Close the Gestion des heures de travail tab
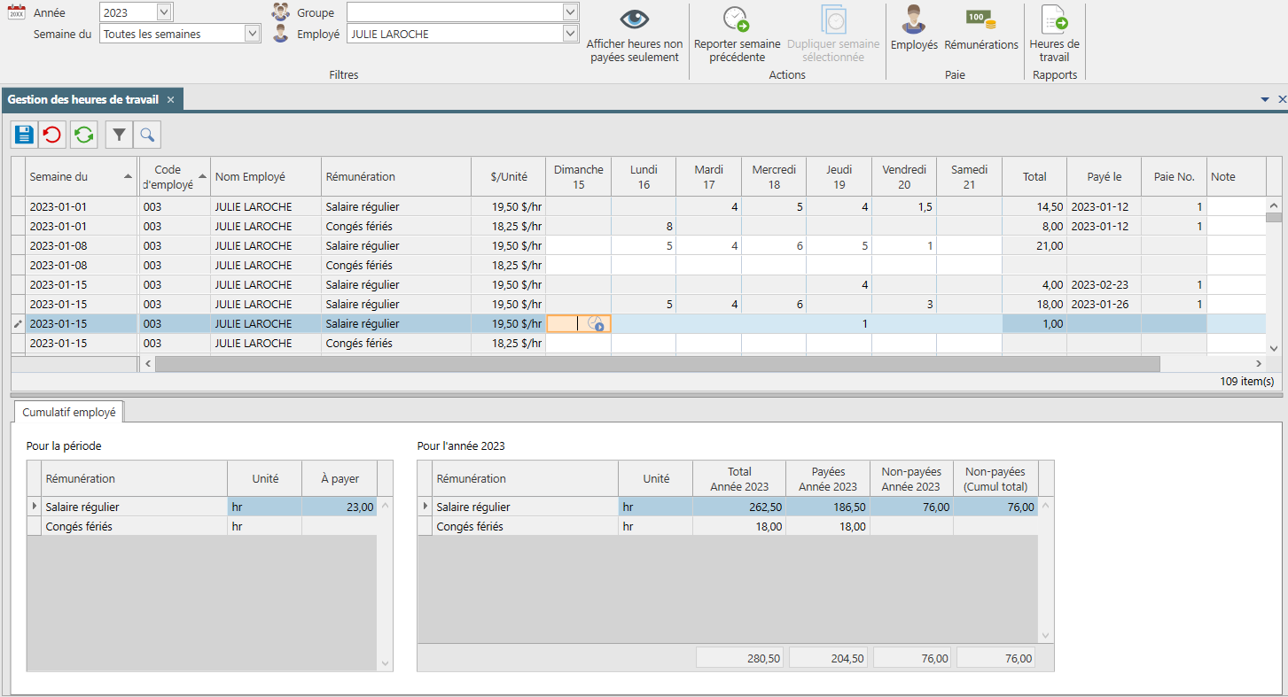The width and height of the screenshot is (1288, 697). tap(170, 99)
